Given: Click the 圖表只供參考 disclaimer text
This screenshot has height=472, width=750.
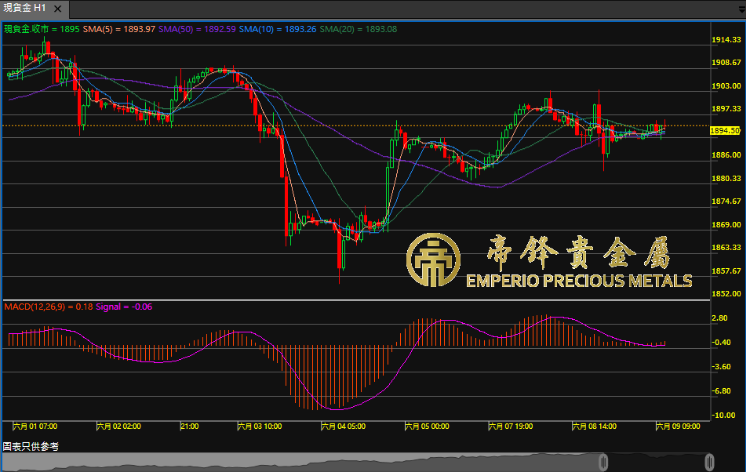Looking at the screenshot, I should 31,446.
